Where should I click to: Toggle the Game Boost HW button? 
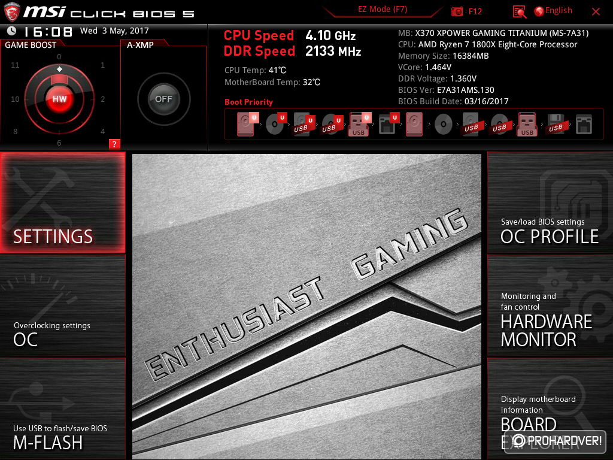pyautogui.click(x=59, y=99)
